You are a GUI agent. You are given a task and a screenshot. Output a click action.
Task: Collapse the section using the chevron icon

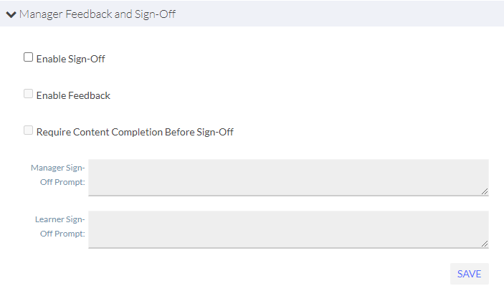[x=11, y=14]
